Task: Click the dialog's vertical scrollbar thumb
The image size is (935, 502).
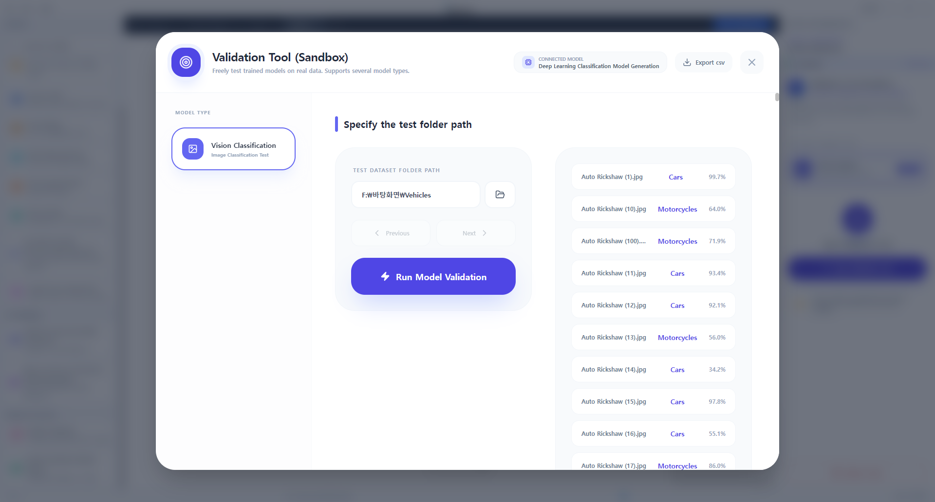Action: pos(777,97)
